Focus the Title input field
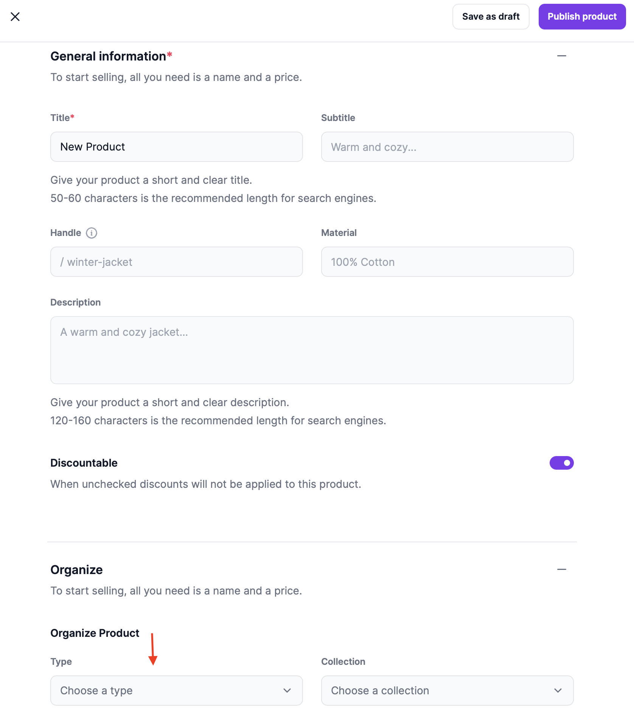This screenshot has width=634, height=717. [176, 147]
